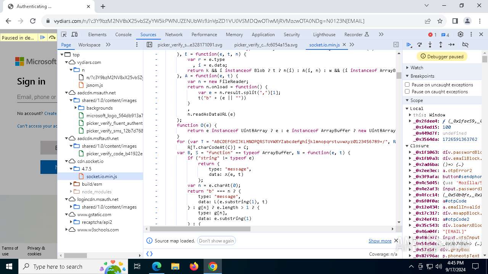Show more DevTools panel tabs
This screenshot has height=274, width=488.
(x=381, y=34)
